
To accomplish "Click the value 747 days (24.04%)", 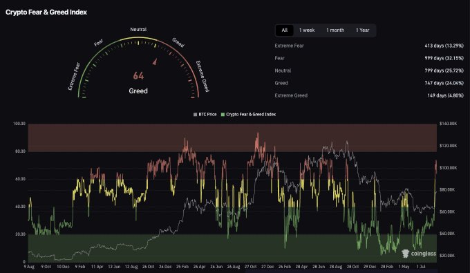I will point(444,83).
